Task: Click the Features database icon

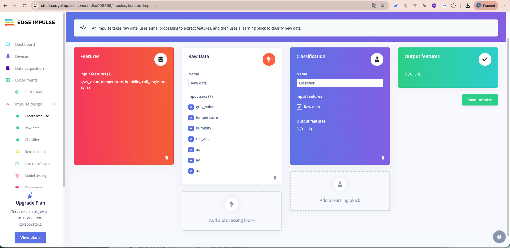Action: 161,59
